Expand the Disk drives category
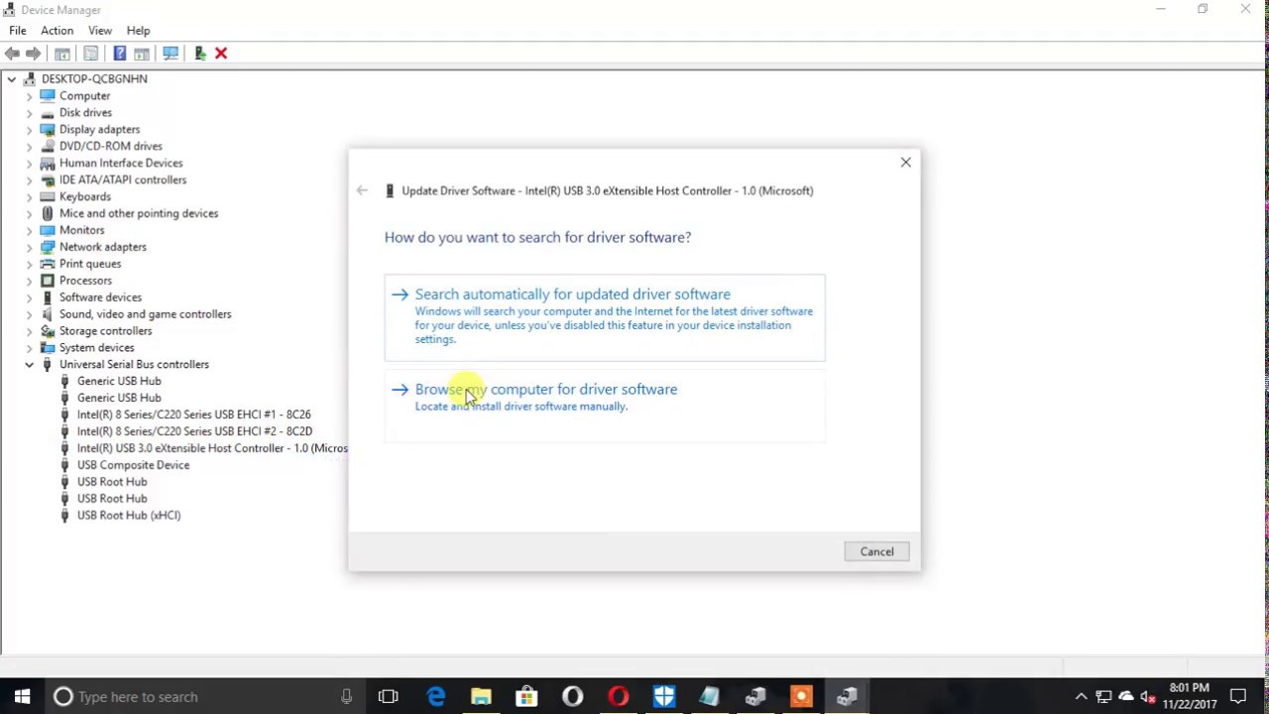Screen dimensions: 1269x714 click(x=29, y=113)
